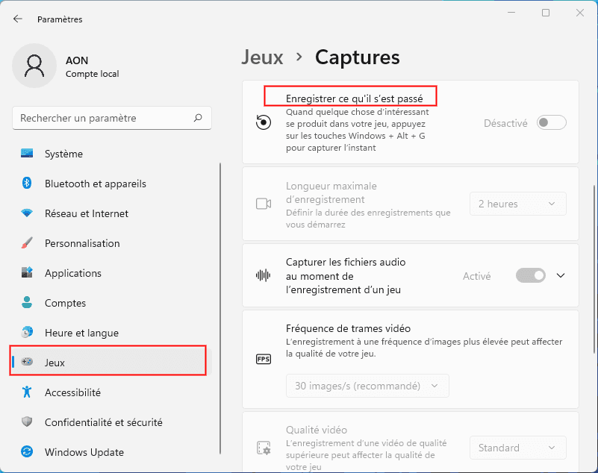598x473 pixels.
Task: Click the Rechercher un paramètre search box
Action: pyautogui.click(x=105, y=118)
